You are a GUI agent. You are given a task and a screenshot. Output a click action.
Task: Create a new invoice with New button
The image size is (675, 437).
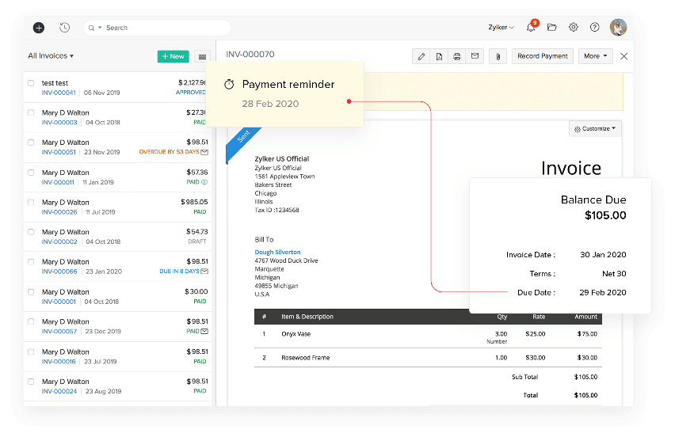pyautogui.click(x=173, y=56)
